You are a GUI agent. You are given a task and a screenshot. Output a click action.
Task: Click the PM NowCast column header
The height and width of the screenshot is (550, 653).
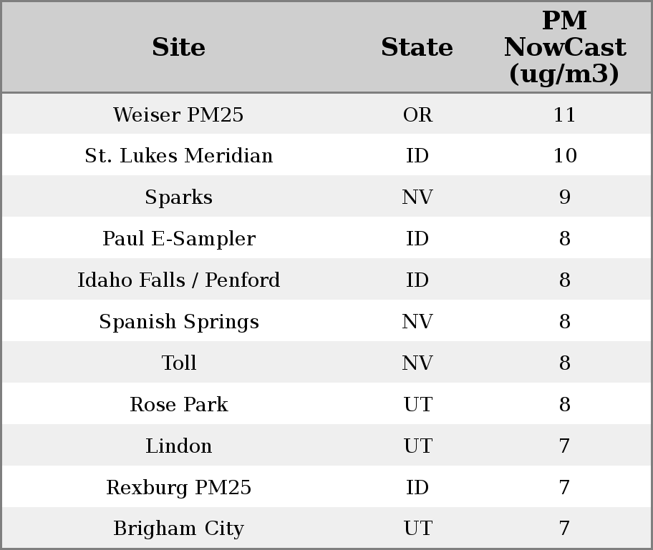(564, 47)
